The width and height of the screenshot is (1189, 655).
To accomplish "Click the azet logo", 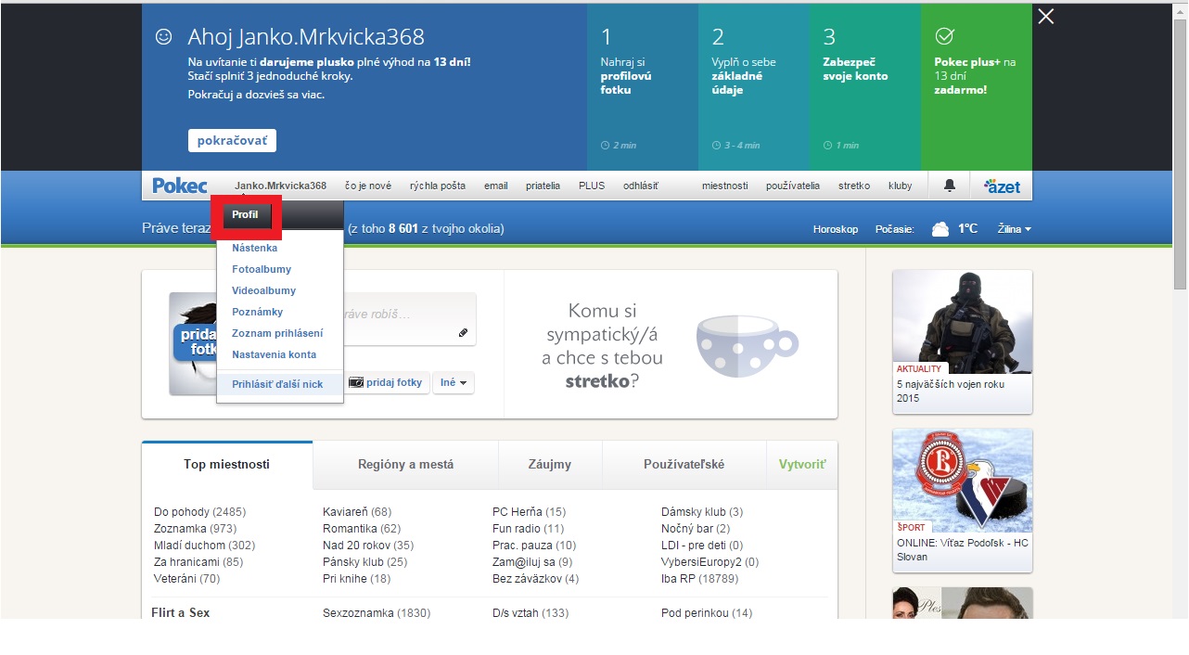I will pyautogui.click(x=1002, y=186).
